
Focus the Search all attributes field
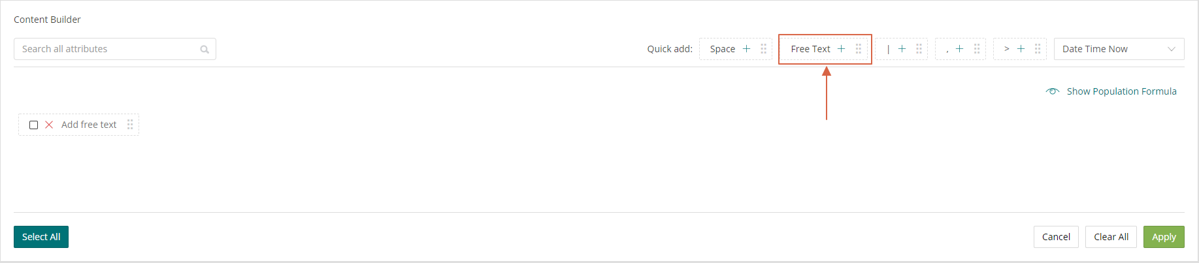[x=115, y=49]
